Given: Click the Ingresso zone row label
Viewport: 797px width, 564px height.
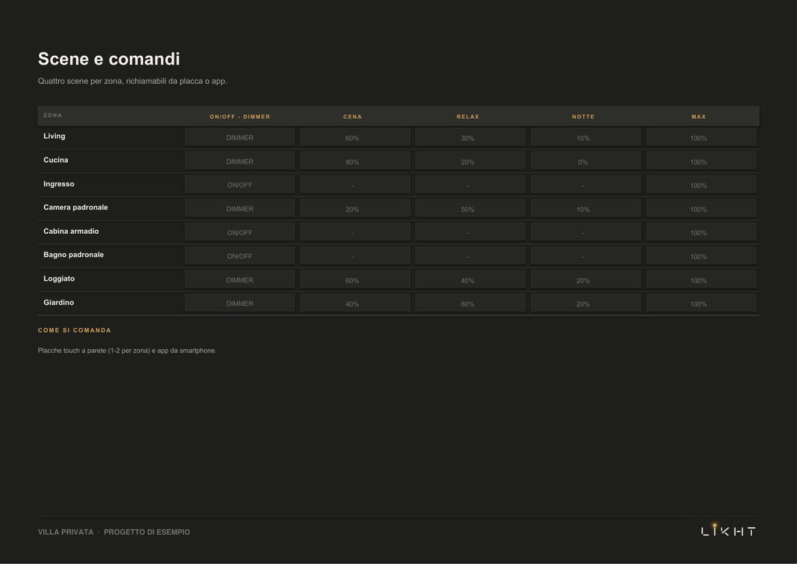Looking at the screenshot, I should point(59,184).
